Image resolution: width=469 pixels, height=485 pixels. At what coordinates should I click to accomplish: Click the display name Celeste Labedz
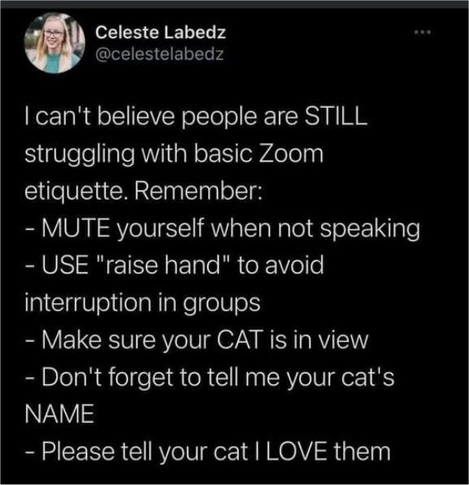pyautogui.click(x=160, y=32)
